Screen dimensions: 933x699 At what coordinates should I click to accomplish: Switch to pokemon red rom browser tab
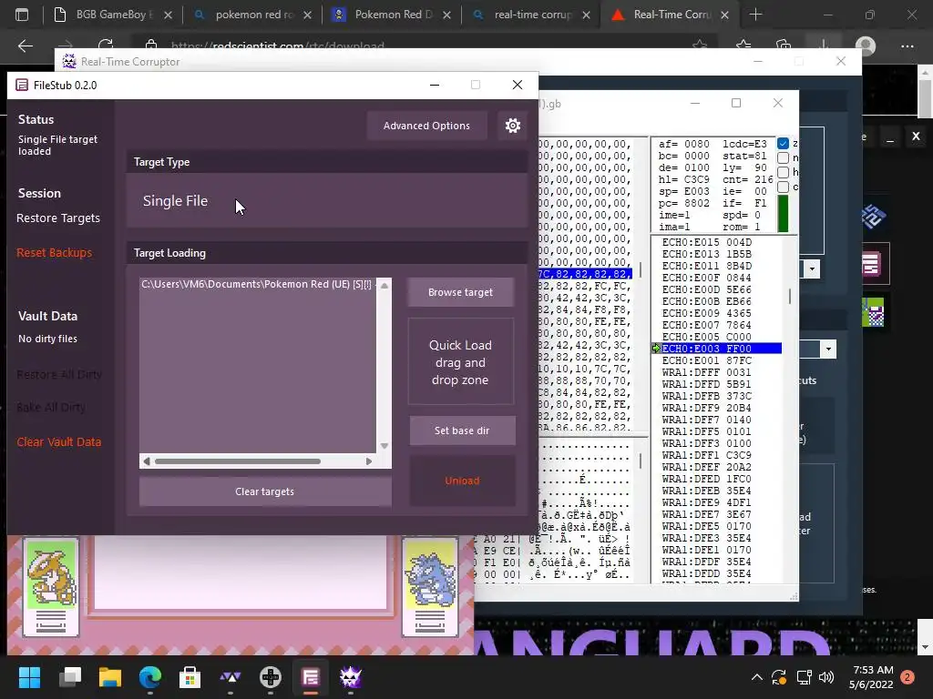[x=253, y=15]
